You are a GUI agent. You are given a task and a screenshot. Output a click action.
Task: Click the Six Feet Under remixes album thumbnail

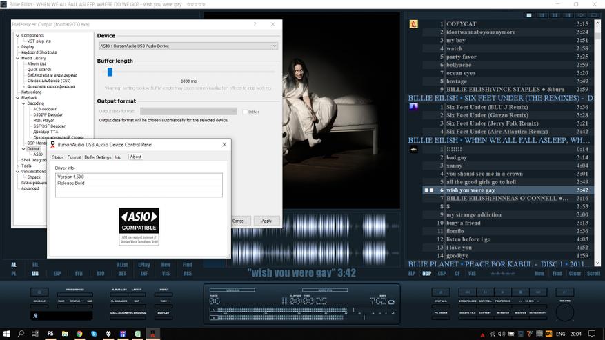click(414, 107)
